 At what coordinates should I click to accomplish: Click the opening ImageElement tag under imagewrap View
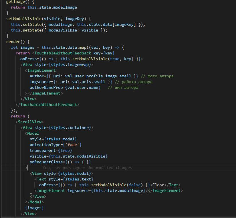(40, 70)
